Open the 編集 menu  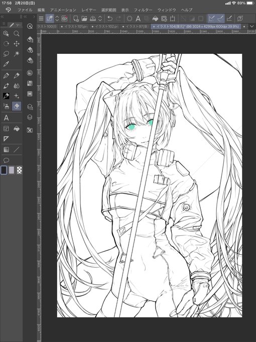[41, 10]
